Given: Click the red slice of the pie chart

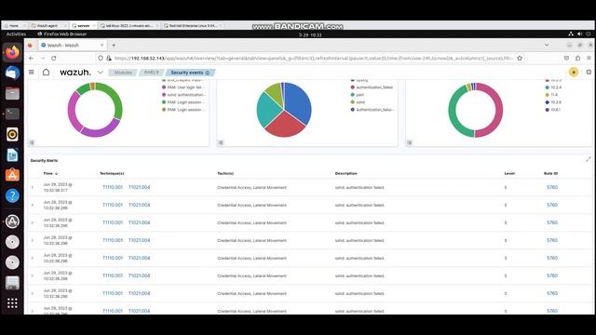Looking at the screenshot, I should [x=285, y=127].
